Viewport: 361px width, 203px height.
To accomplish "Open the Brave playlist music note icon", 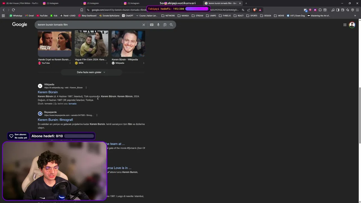I will coord(333,10).
